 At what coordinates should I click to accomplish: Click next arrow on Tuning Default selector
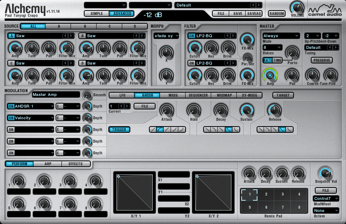(335, 47)
